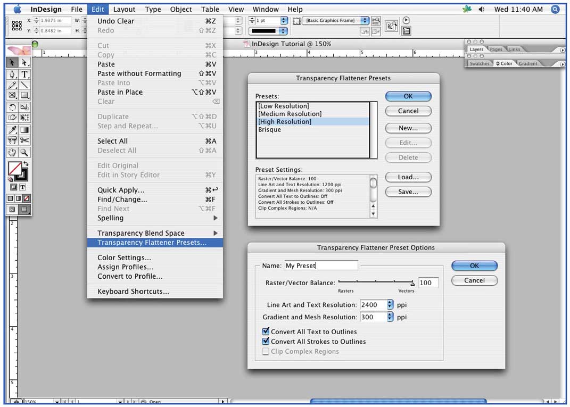The width and height of the screenshot is (570, 407).
Task: Enable Convert All Text to Outlines
Action: point(265,331)
